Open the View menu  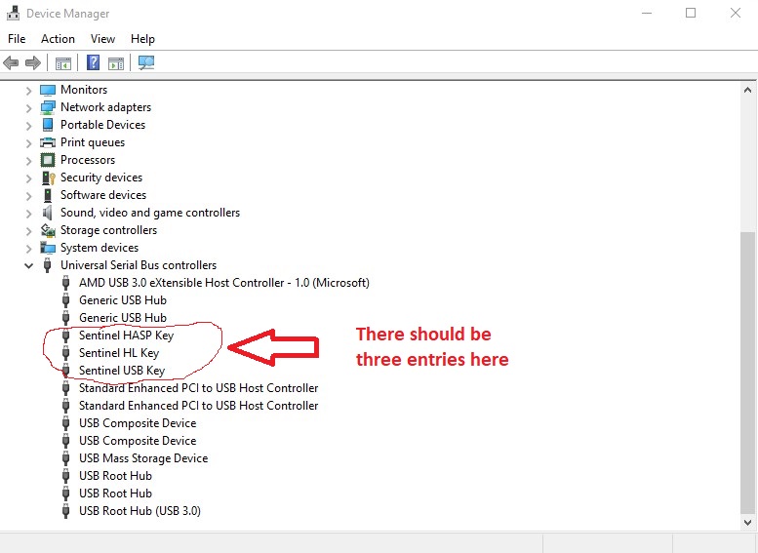pos(103,39)
